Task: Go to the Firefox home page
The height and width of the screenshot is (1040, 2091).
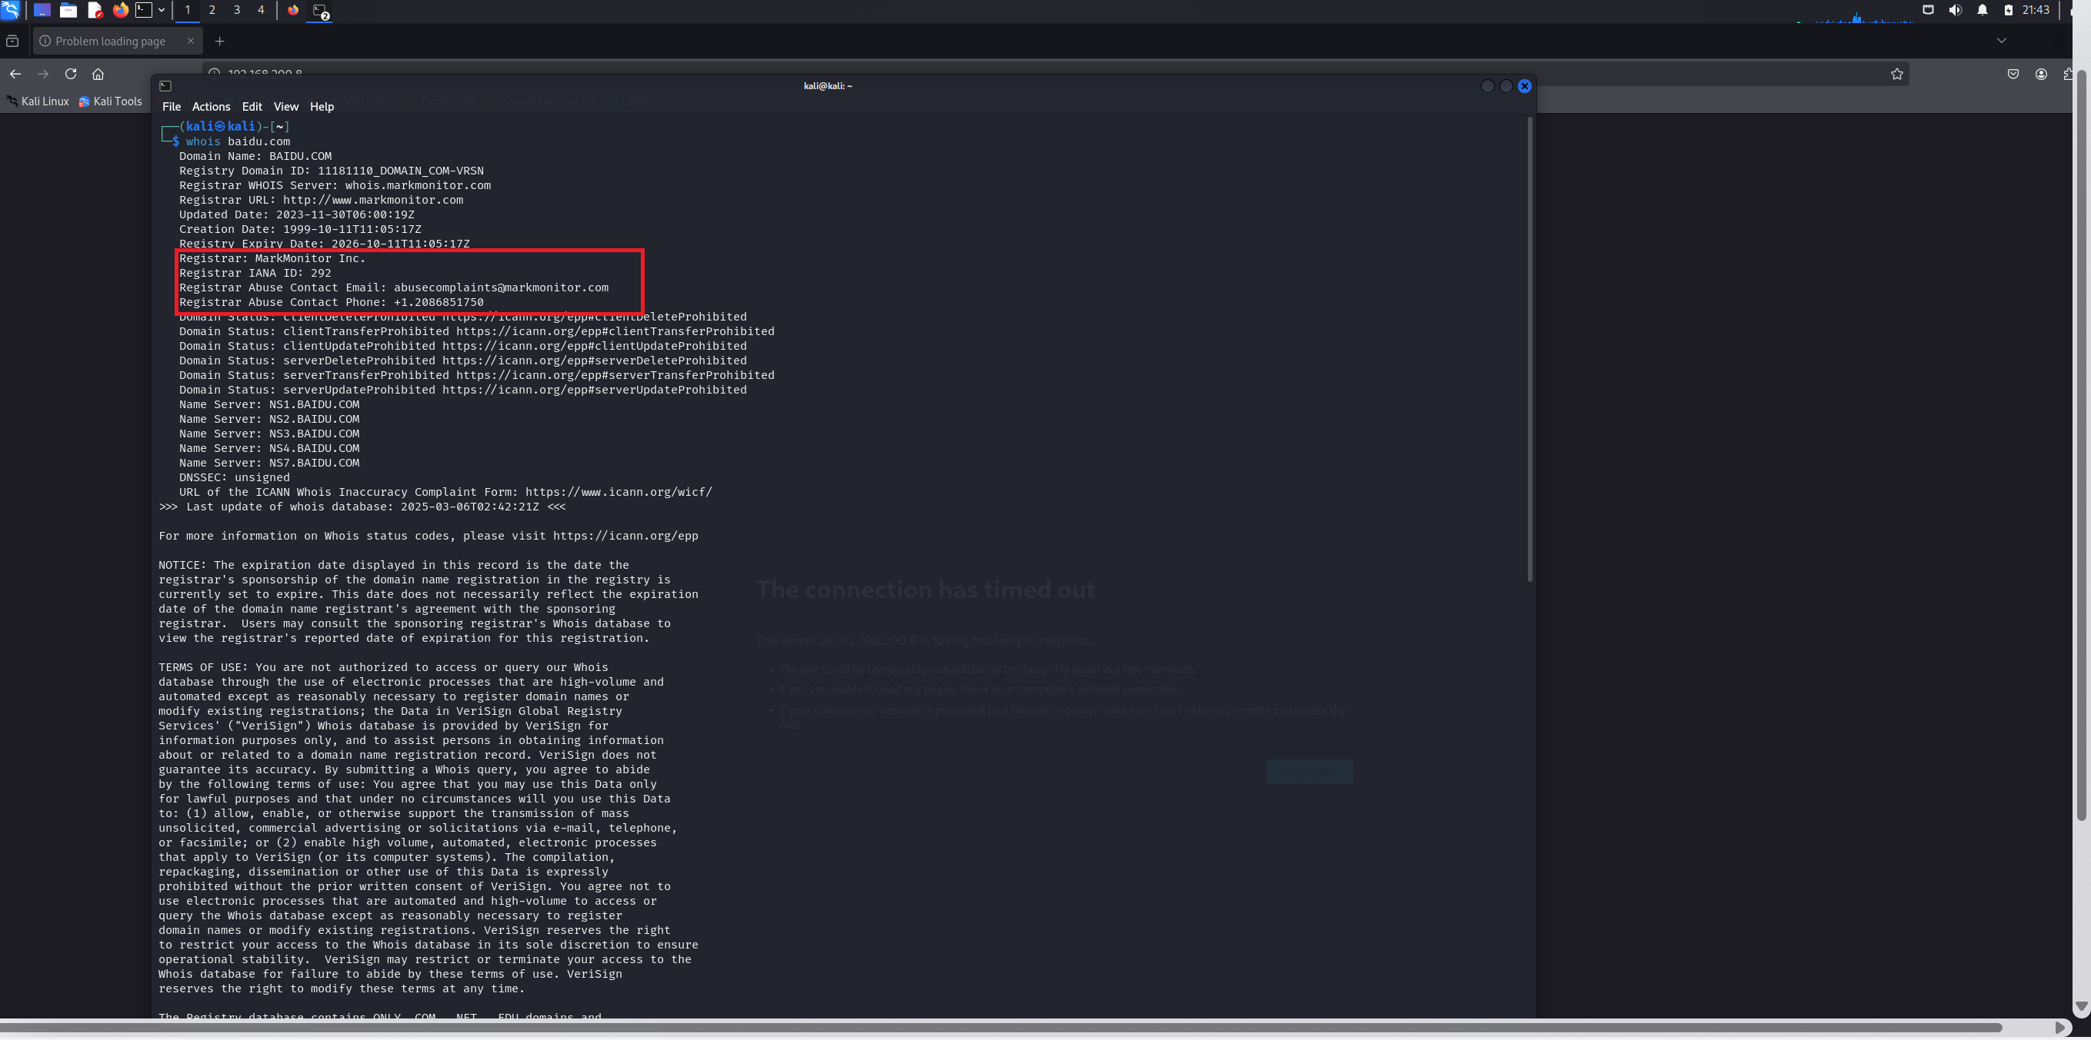Action: pyautogui.click(x=98, y=74)
